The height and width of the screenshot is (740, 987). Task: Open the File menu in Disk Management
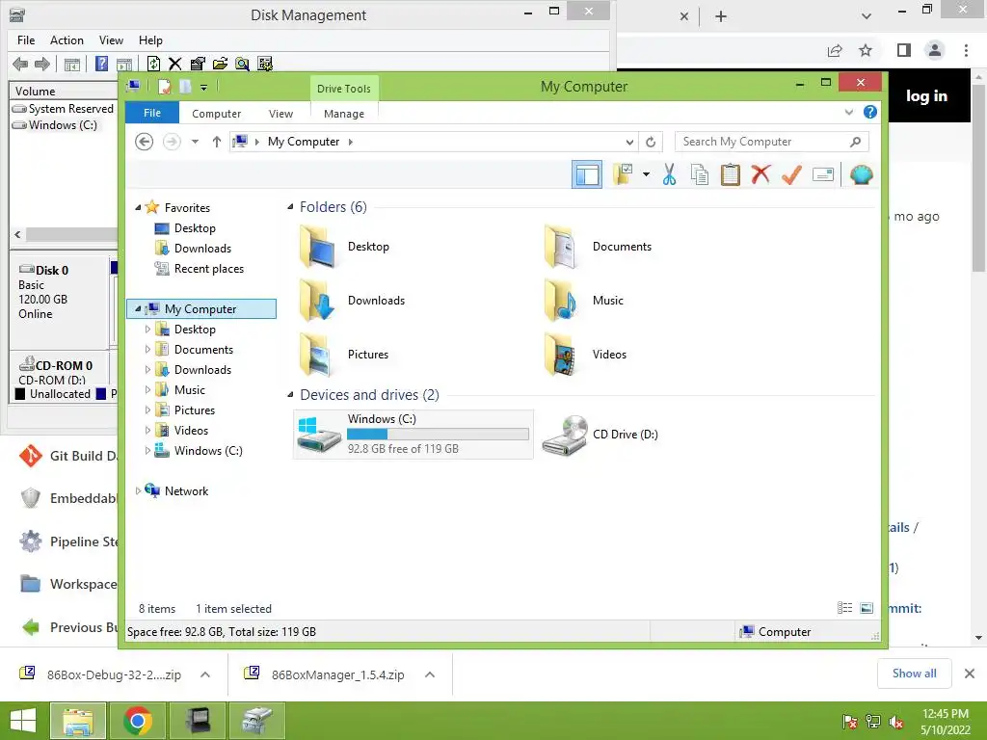[x=26, y=40]
